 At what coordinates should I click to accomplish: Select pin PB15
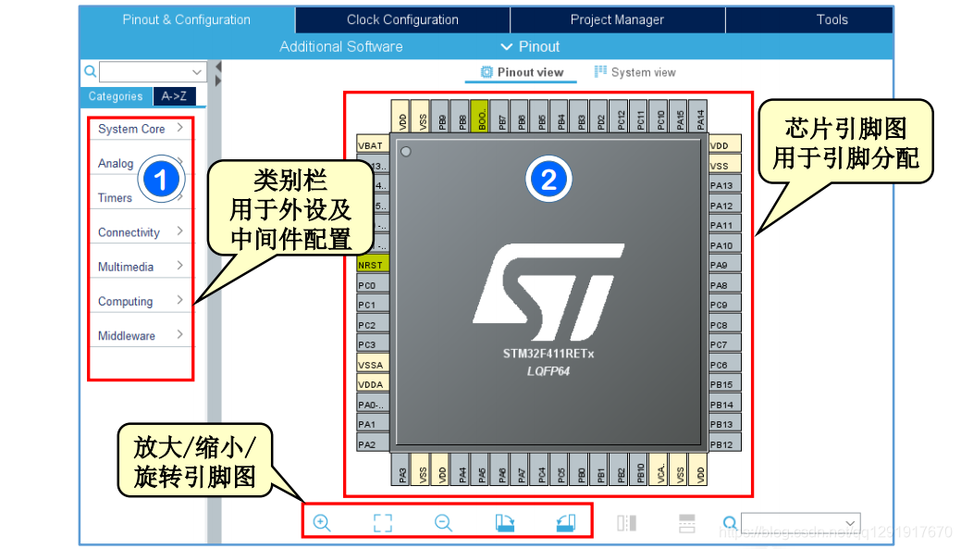point(725,384)
